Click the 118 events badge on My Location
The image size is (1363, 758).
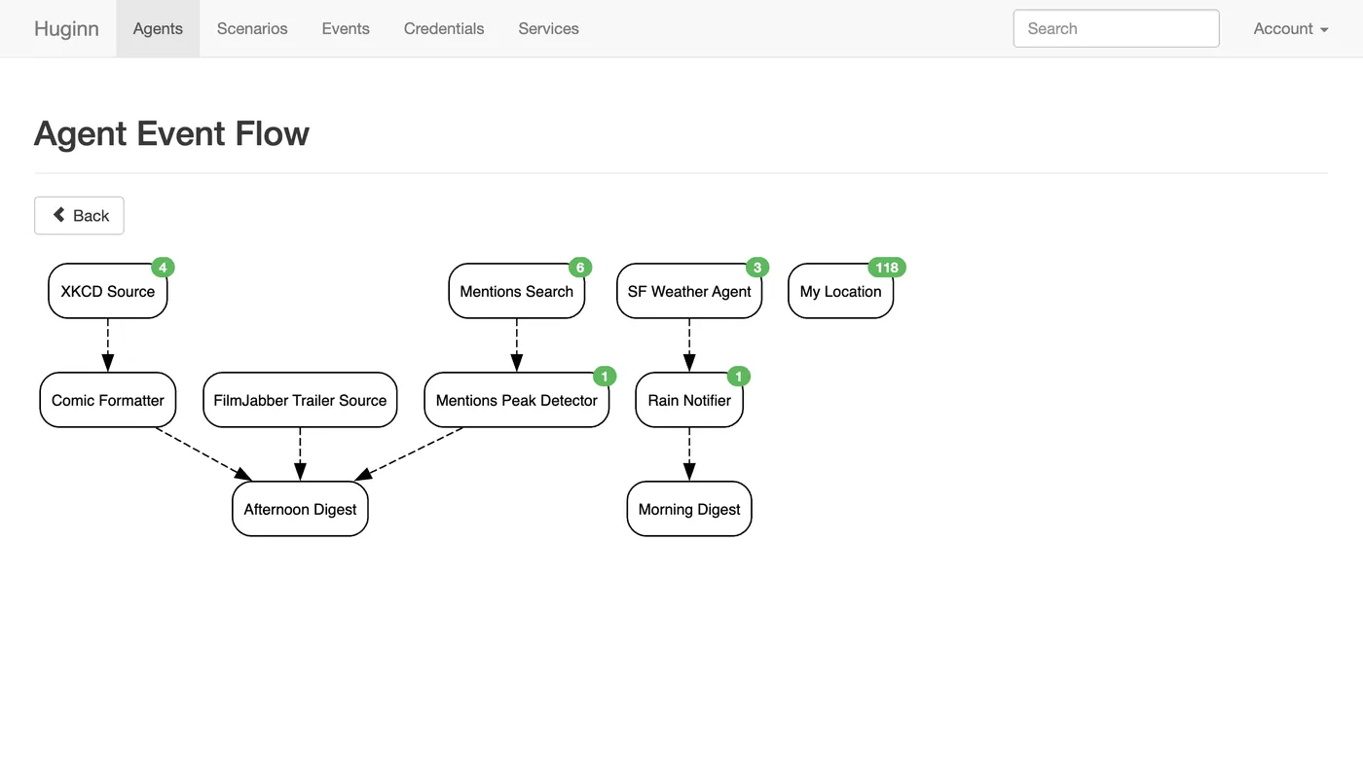tap(887, 268)
